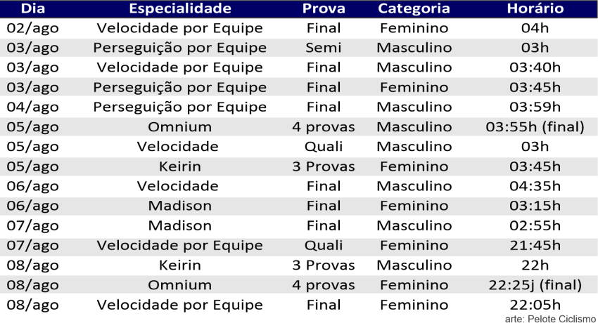The width and height of the screenshot is (598, 323).
Task: Click the Dia column header
Action: [32, 9]
